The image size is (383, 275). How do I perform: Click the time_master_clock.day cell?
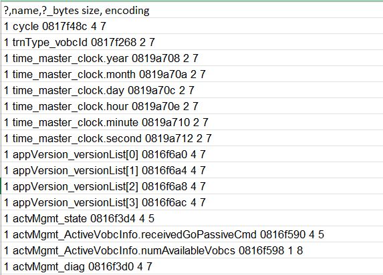192,90
